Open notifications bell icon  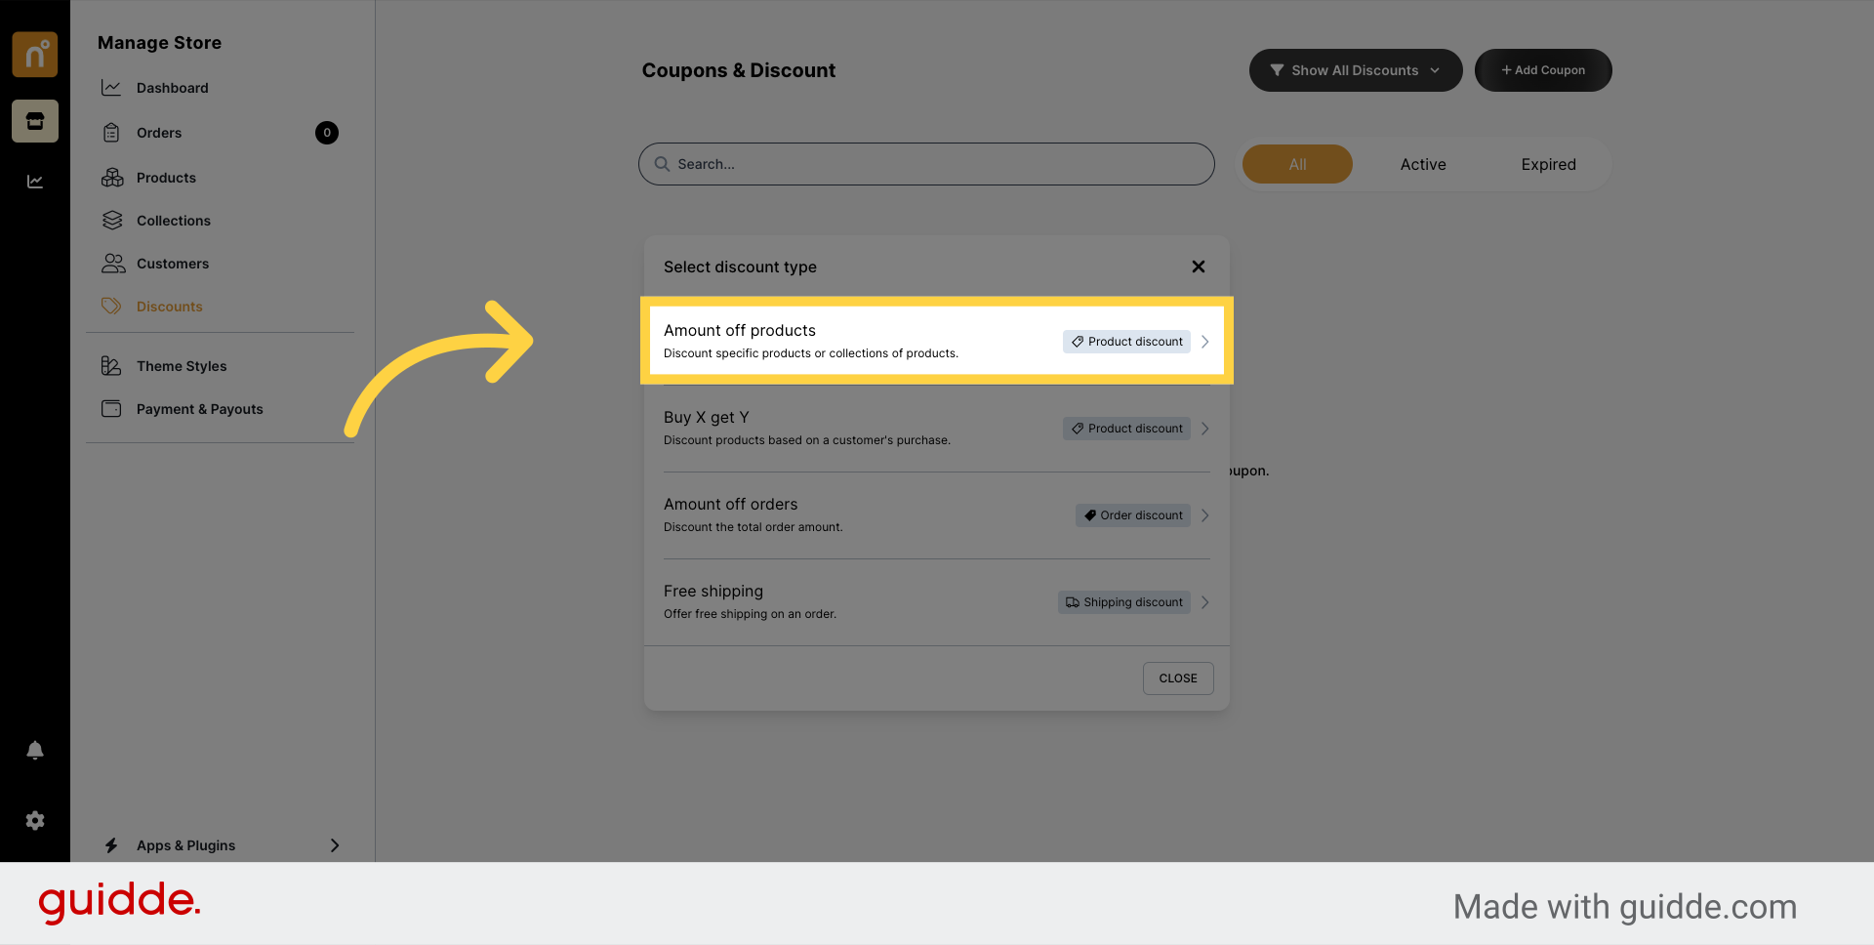click(x=35, y=750)
